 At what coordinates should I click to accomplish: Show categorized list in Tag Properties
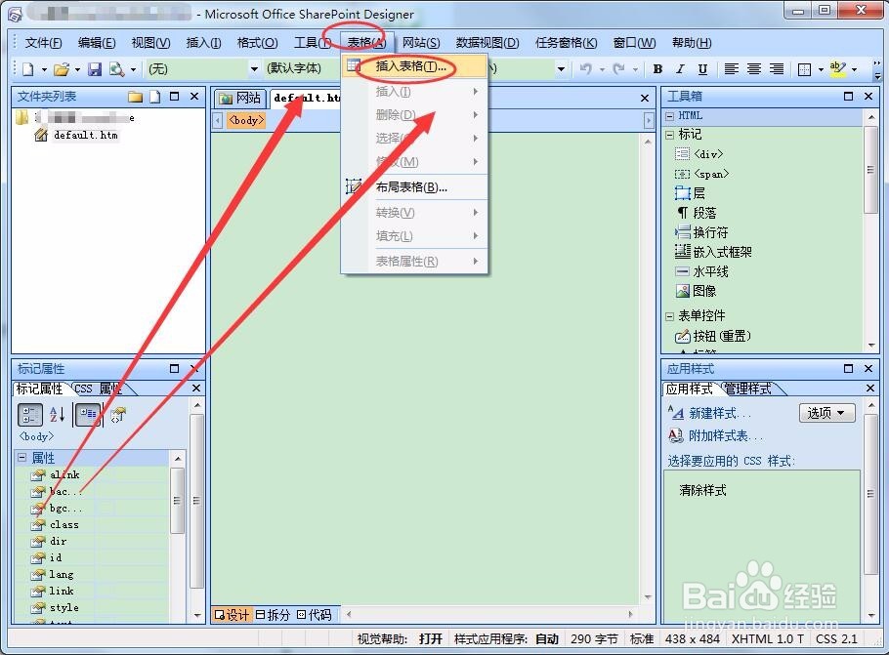[29, 415]
